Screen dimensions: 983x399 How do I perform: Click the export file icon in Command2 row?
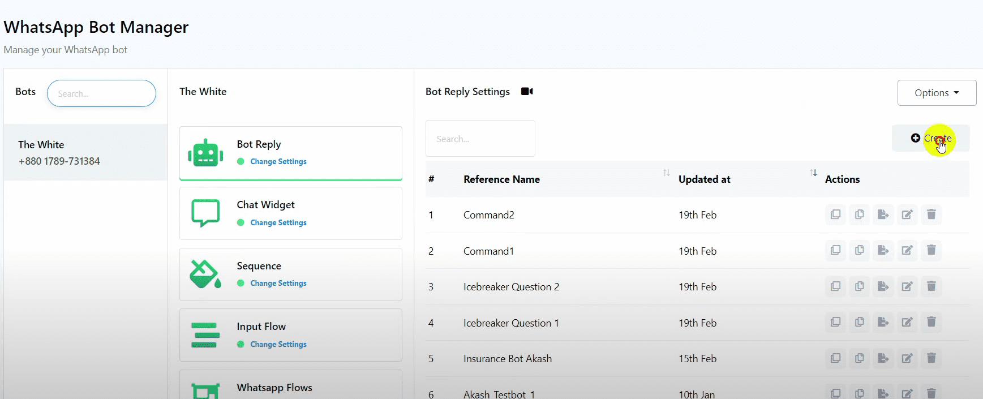coord(883,214)
